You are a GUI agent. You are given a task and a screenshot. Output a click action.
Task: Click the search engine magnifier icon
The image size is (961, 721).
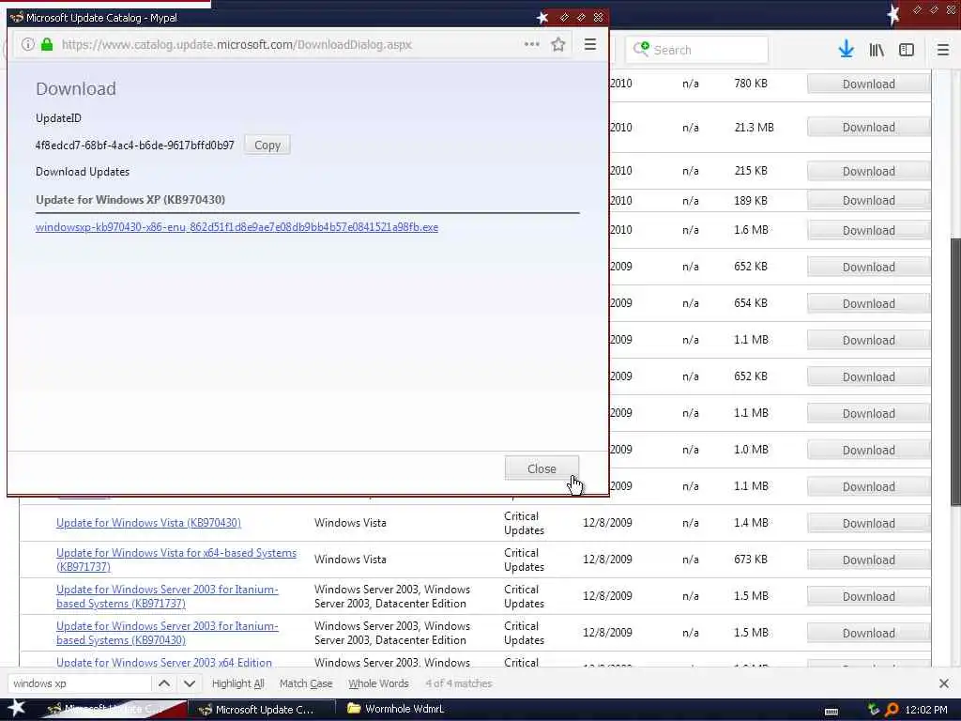click(641, 49)
